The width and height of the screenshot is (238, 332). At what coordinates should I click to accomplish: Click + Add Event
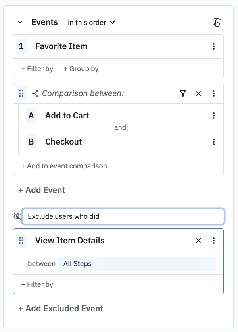click(x=42, y=190)
